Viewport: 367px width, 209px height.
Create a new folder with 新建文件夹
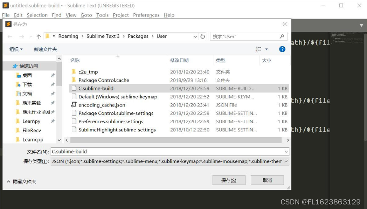(x=45, y=49)
